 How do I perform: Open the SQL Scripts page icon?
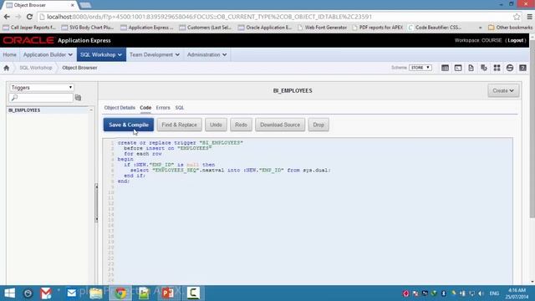coord(471,68)
